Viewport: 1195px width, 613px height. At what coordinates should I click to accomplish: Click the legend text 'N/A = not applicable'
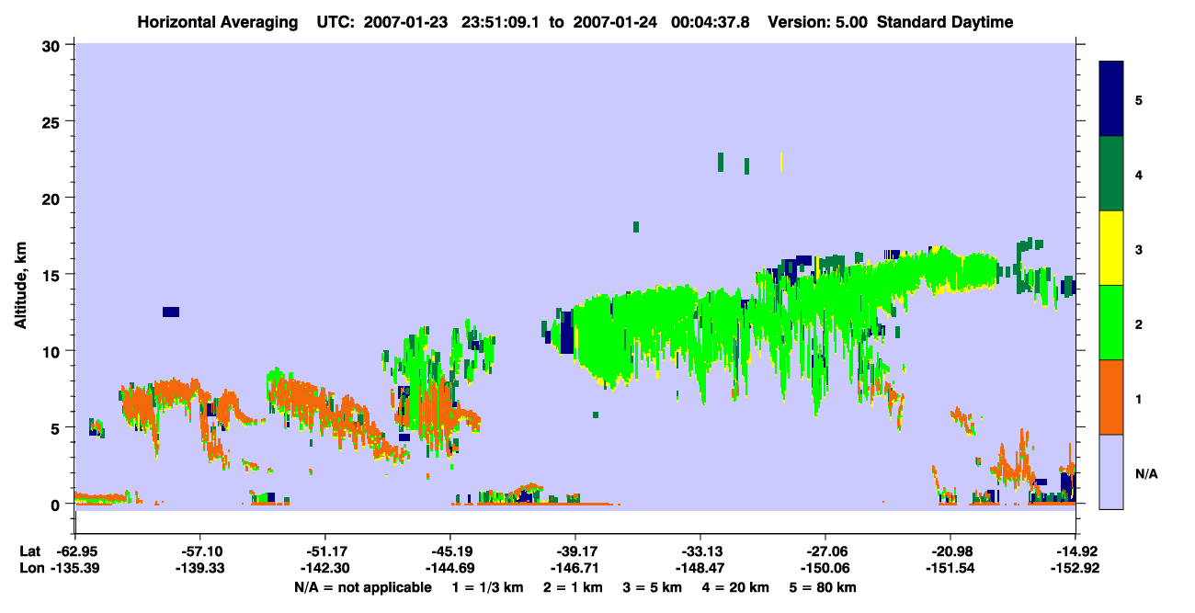click(362, 587)
